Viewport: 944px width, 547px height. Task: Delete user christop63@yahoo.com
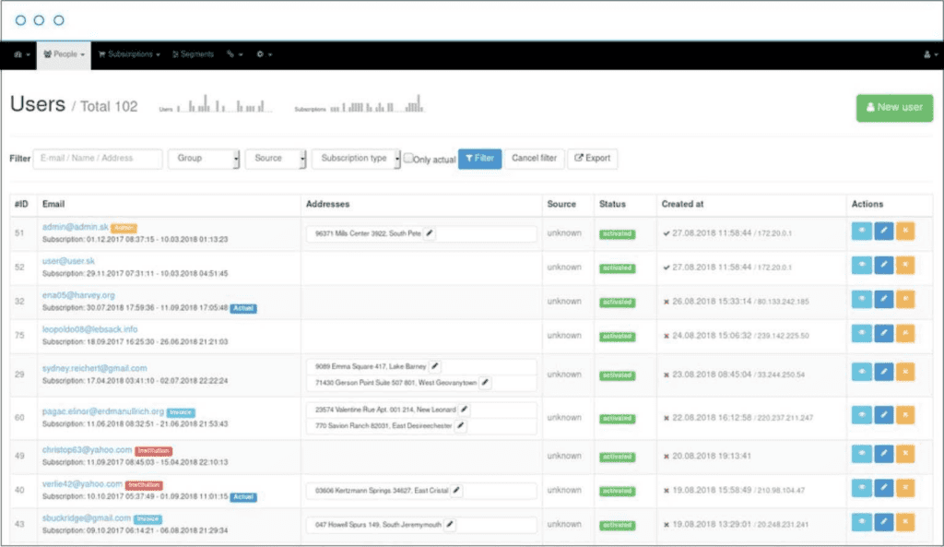[905, 454]
